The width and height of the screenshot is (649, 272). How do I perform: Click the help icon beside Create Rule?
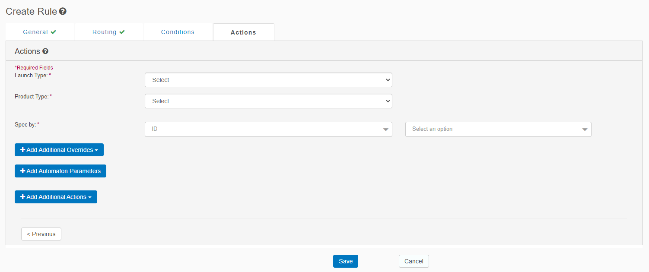(x=63, y=12)
